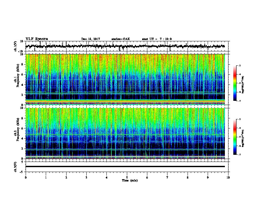Select the date text "Dec. 18, 2017"
Image resolution: width=257 pixels, height=199 pixels.
(91, 39)
